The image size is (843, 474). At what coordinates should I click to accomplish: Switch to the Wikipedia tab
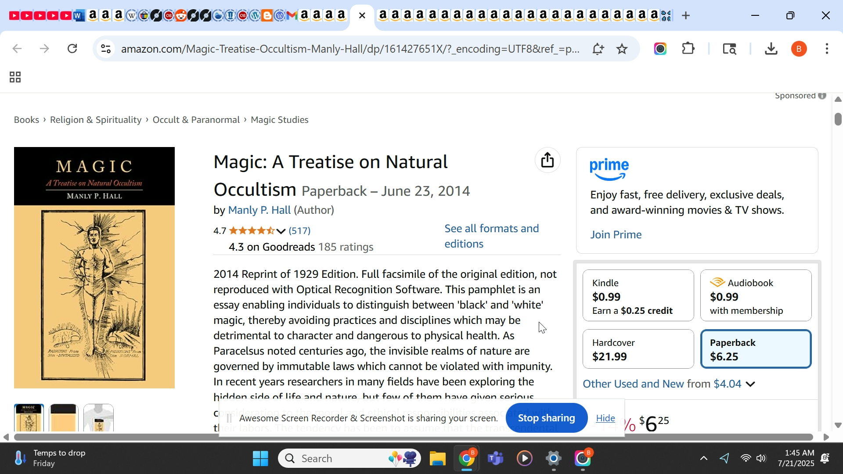132,16
